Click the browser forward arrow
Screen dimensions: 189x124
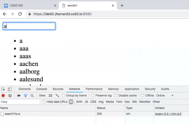[12, 14]
